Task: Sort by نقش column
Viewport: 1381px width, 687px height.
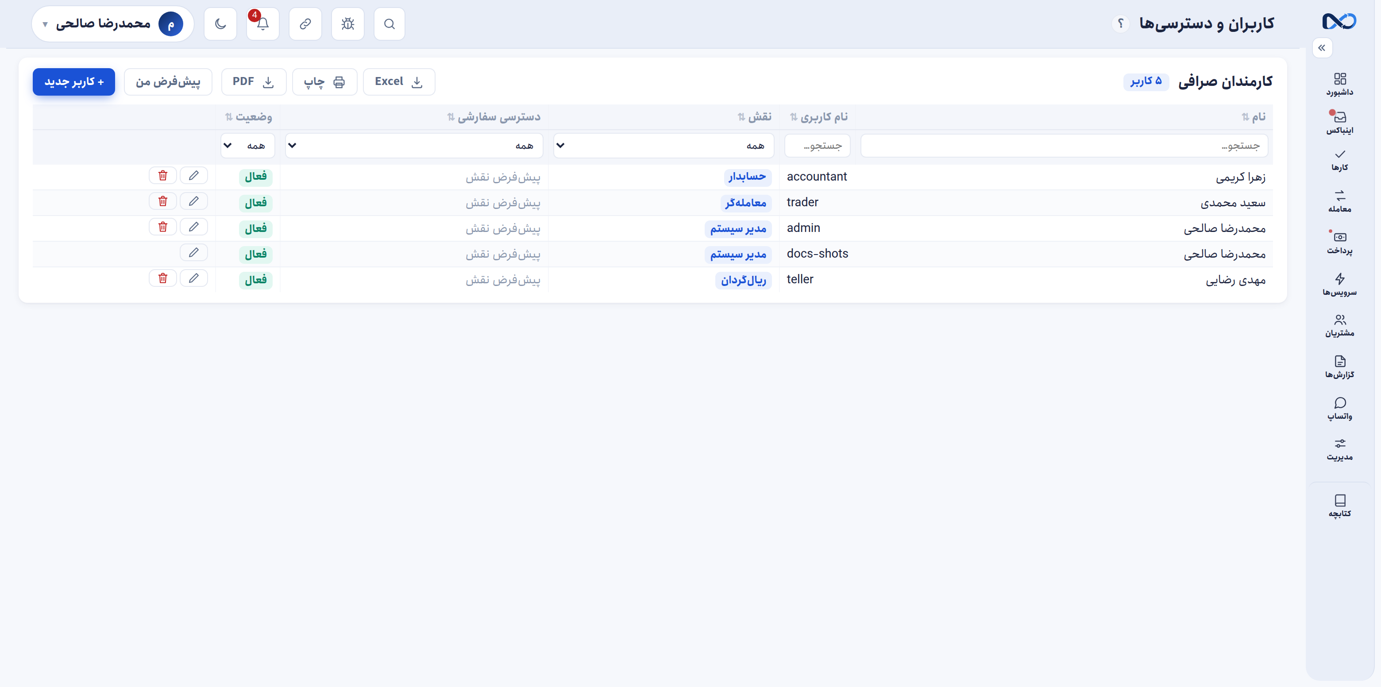Action: [x=754, y=117]
